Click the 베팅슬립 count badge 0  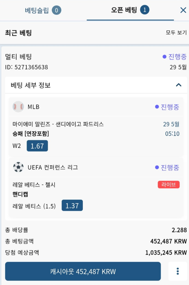click(x=57, y=10)
